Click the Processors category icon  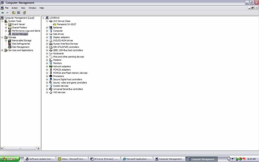pos(51,76)
